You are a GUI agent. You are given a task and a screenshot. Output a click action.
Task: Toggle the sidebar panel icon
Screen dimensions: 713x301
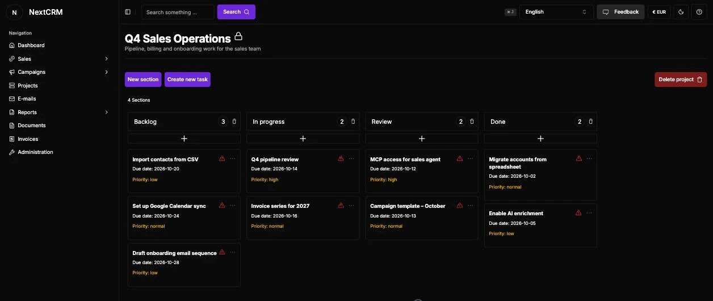[x=128, y=12]
